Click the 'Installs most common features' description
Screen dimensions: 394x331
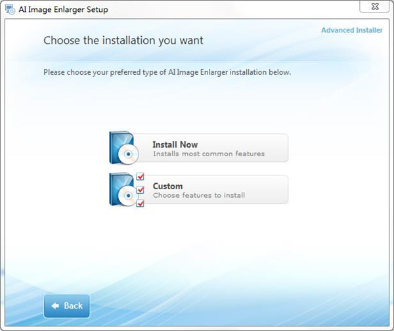(x=209, y=154)
